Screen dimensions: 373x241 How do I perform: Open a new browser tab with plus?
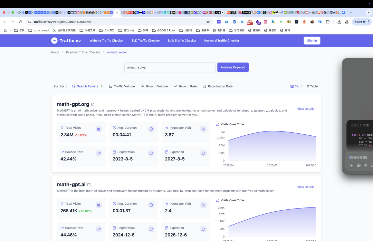pos(351,12)
